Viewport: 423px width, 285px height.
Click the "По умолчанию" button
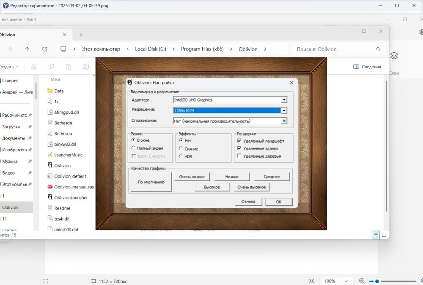(151, 182)
